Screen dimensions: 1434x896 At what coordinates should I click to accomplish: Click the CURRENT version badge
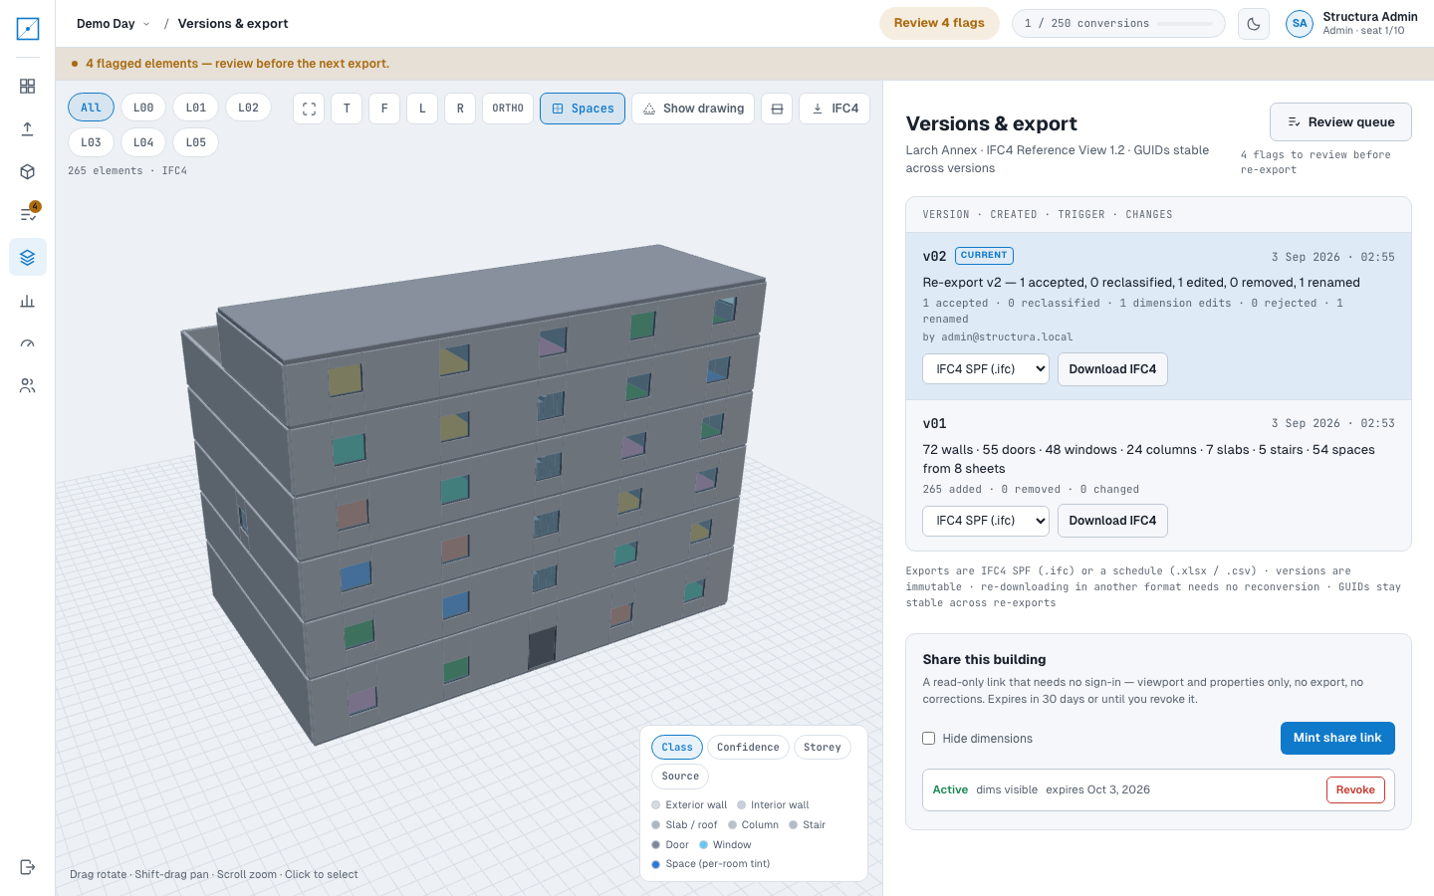tap(984, 256)
